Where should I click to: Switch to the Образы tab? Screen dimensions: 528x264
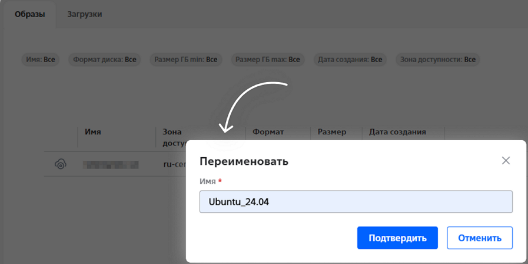[29, 14]
